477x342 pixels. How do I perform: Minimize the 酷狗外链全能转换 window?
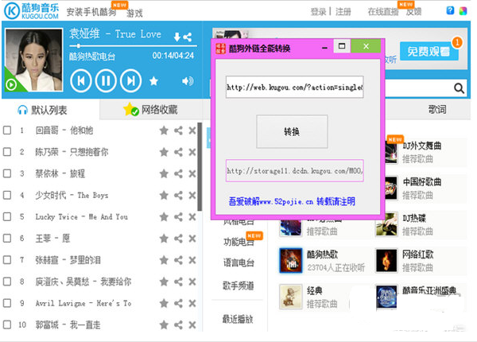tap(324, 48)
